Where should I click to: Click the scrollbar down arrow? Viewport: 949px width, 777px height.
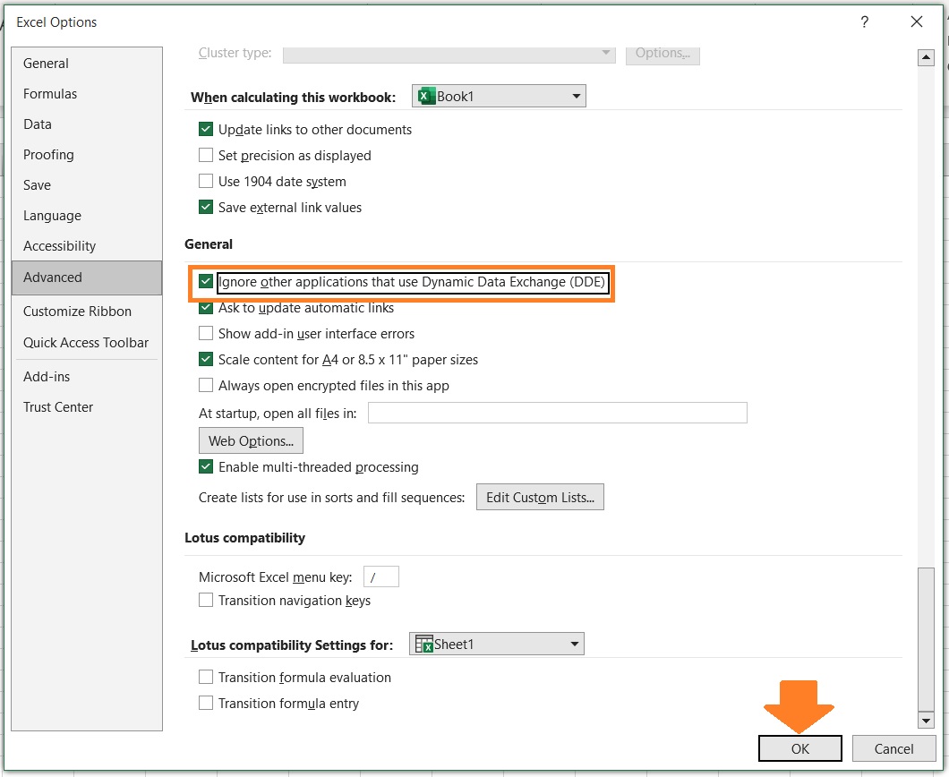point(926,720)
